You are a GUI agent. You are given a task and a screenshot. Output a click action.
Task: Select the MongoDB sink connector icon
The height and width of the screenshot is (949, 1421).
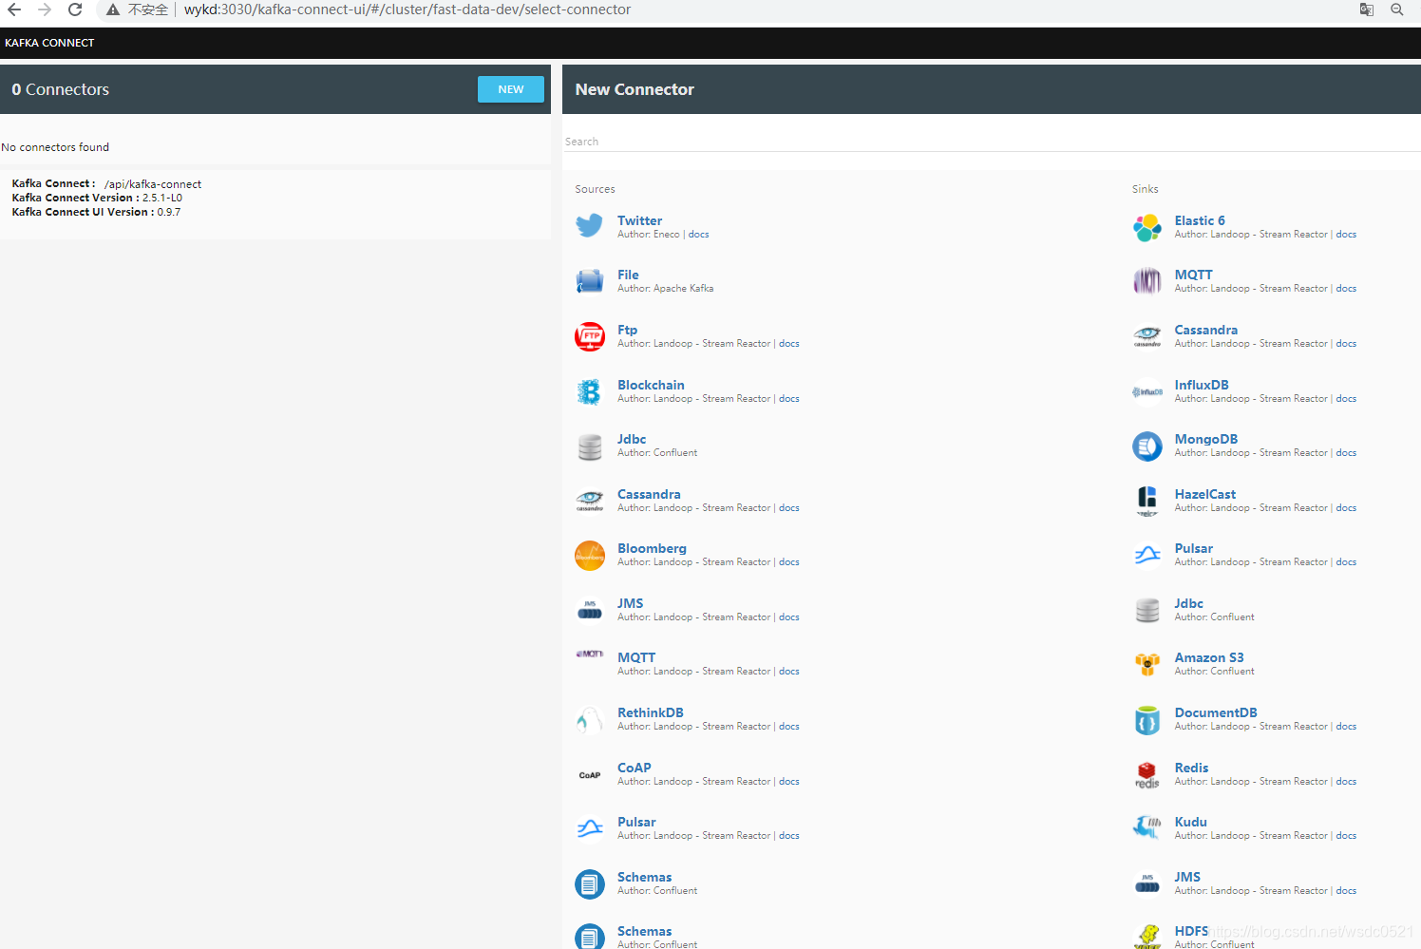click(x=1147, y=446)
